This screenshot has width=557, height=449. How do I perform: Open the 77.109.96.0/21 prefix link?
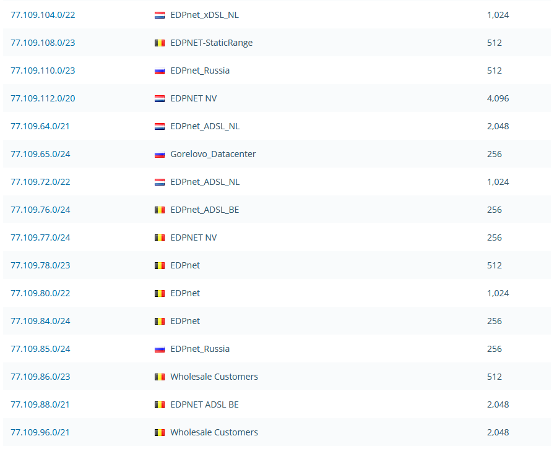40,432
